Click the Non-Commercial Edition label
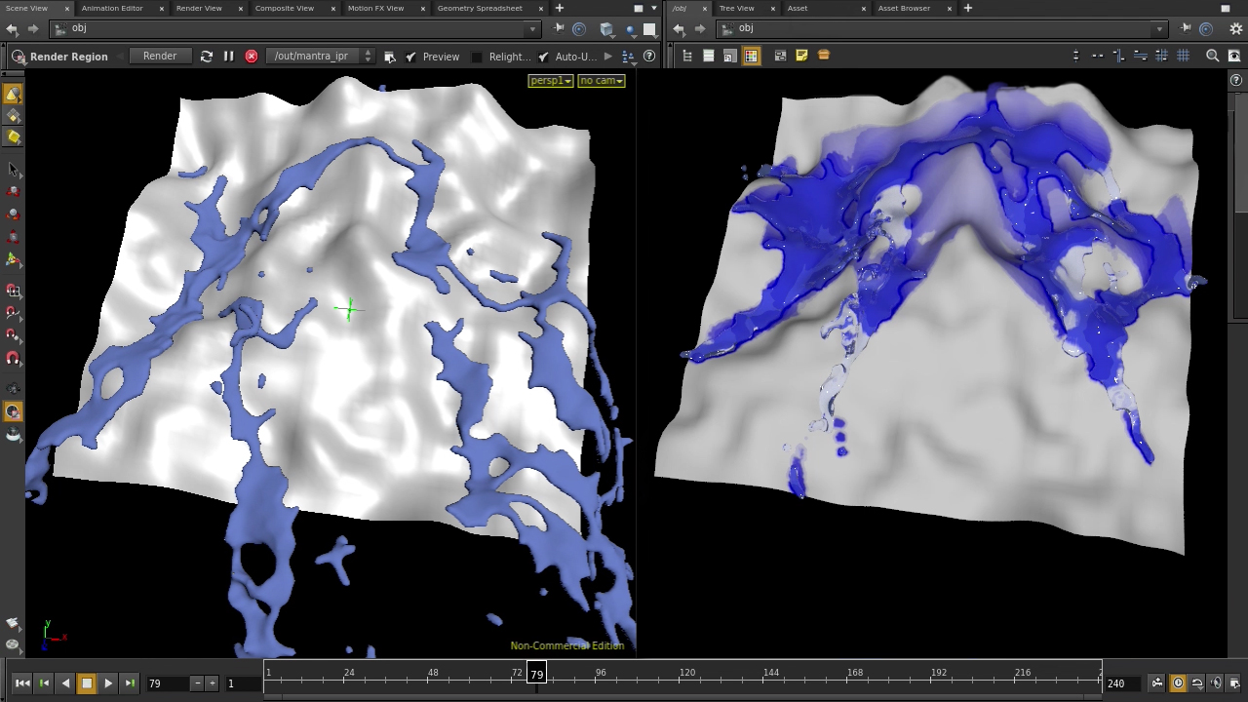 (566, 645)
